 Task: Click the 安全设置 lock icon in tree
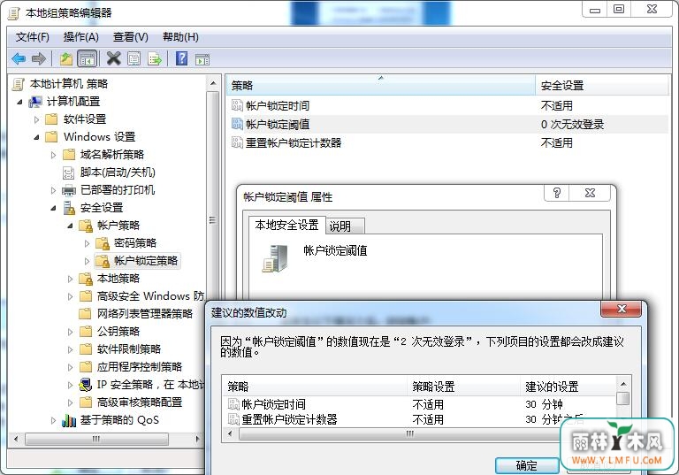pos(69,208)
